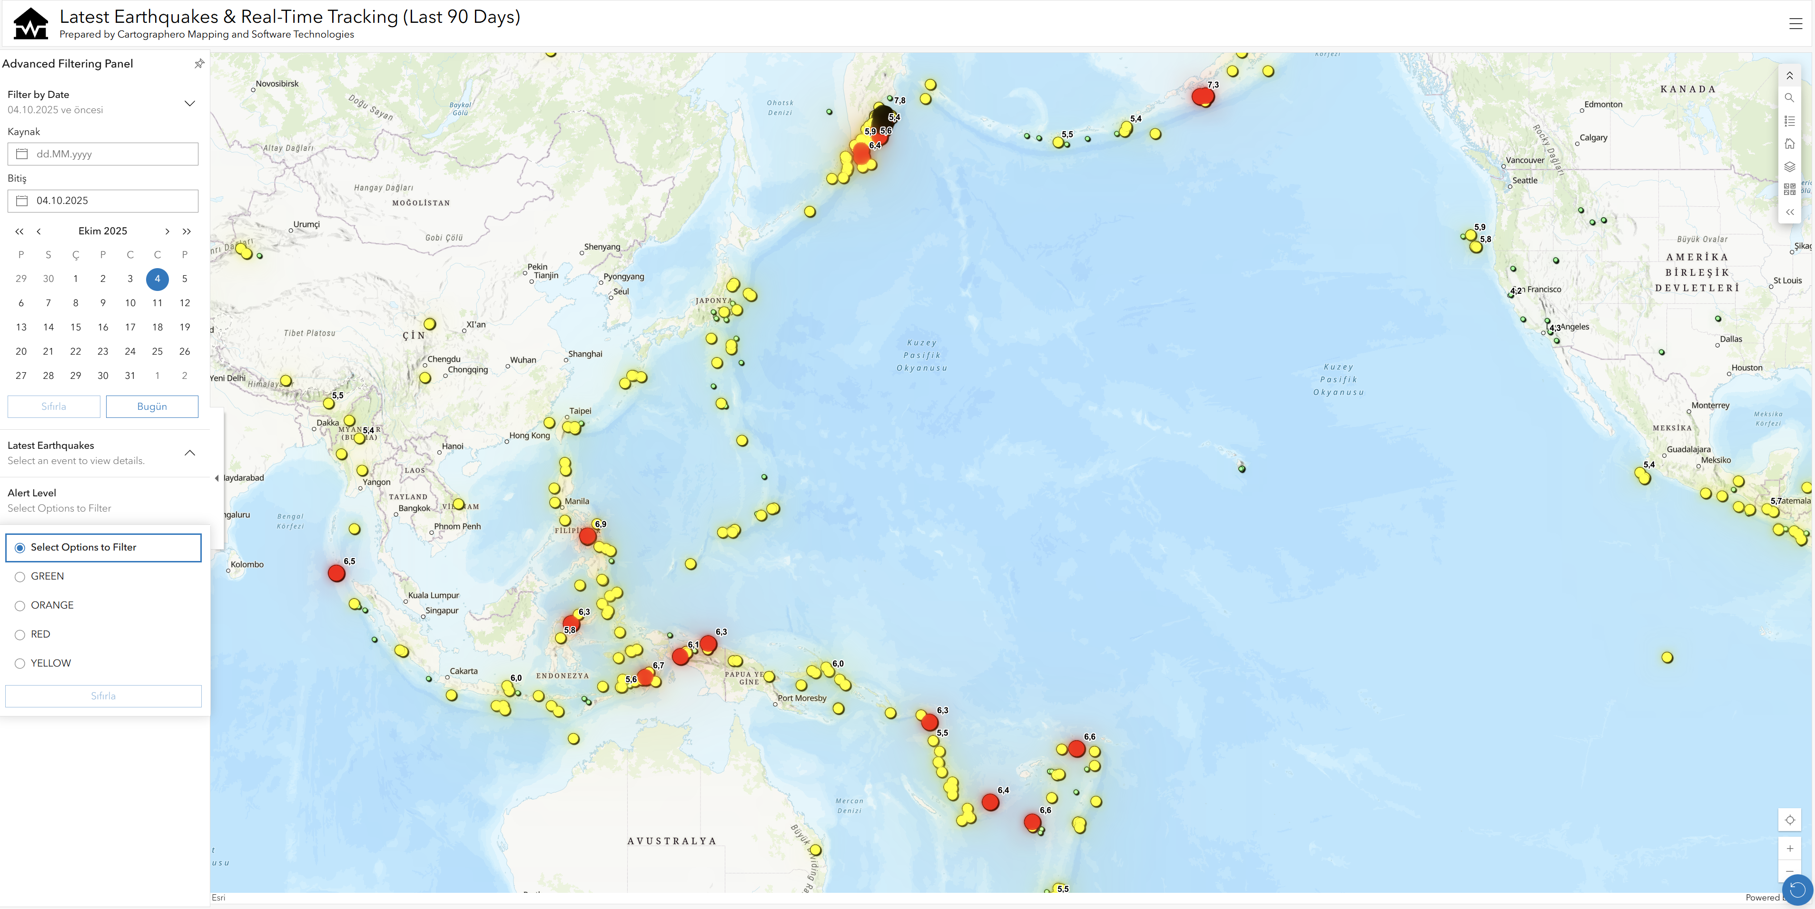Open the map search tool
This screenshot has width=1815, height=909.
click(x=1790, y=98)
